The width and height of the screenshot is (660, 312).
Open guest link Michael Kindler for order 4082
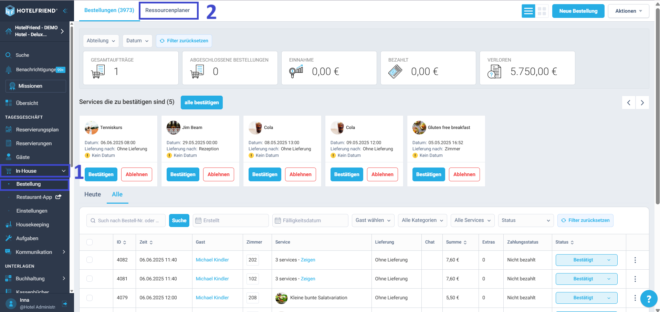click(x=212, y=260)
